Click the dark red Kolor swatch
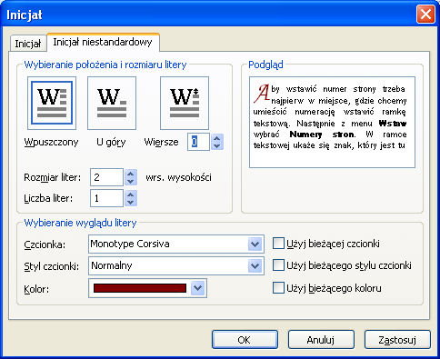This screenshot has width=440, height=359. click(x=140, y=288)
